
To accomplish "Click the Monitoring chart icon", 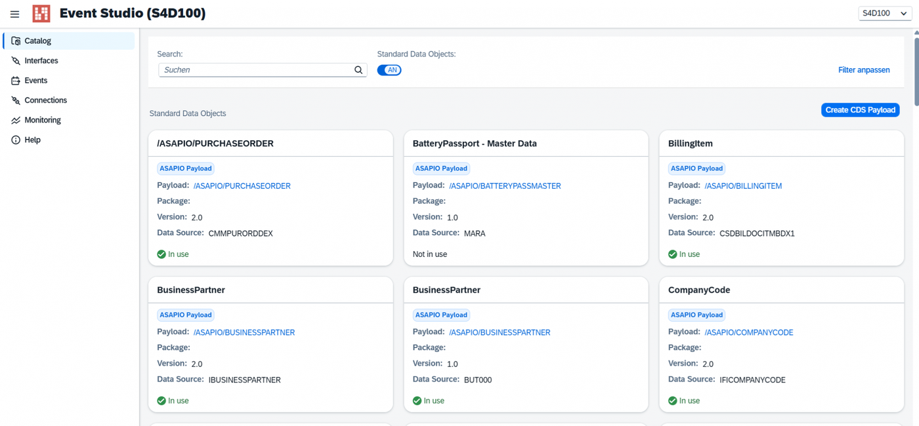I will click(16, 120).
